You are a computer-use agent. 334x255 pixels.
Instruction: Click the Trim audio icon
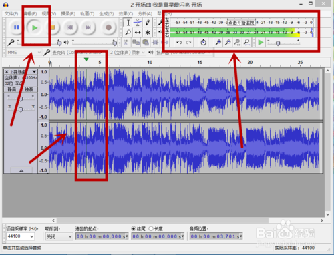click(155, 42)
